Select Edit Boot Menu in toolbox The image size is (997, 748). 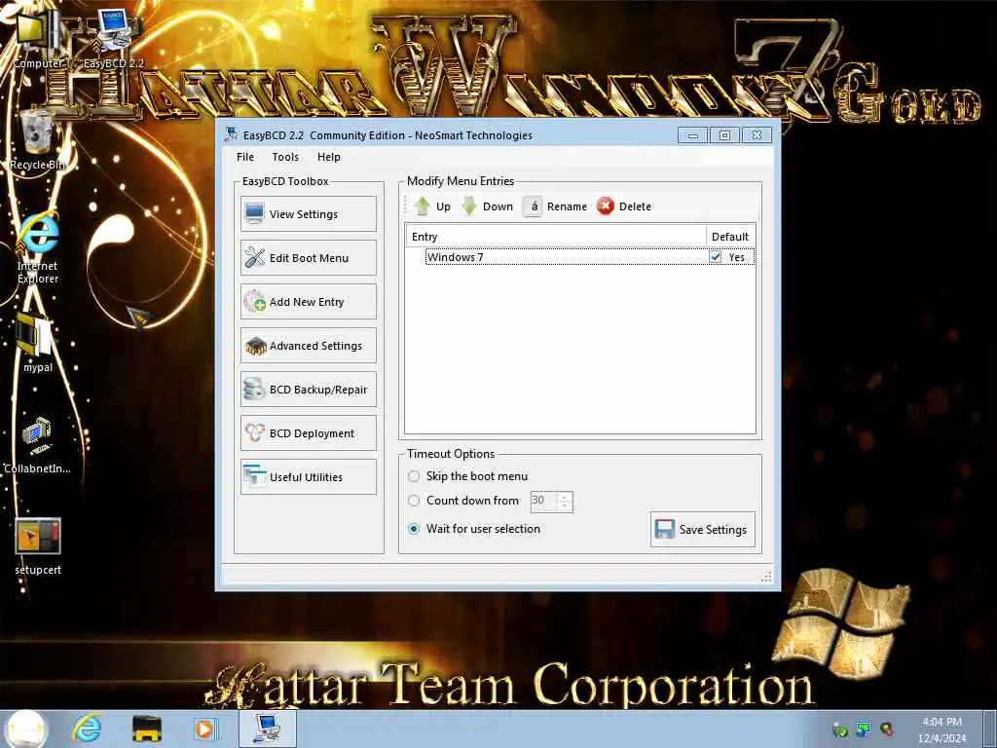[309, 257]
